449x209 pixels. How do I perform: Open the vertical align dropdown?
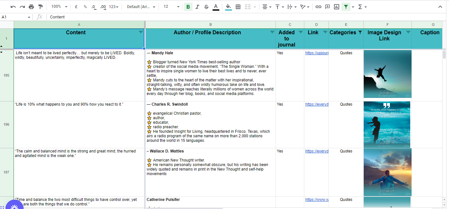pos(279,7)
